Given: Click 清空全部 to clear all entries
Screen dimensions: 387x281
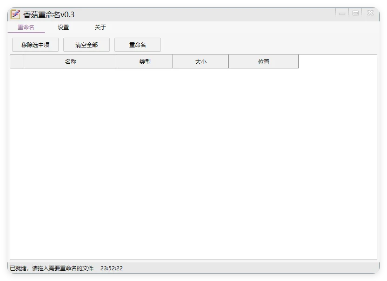Looking at the screenshot, I should pyautogui.click(x=86, y=45).
